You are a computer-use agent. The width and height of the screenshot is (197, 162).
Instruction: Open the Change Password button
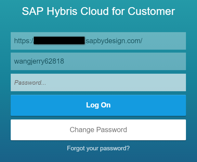pyautogui.click(x=98, y=130)
